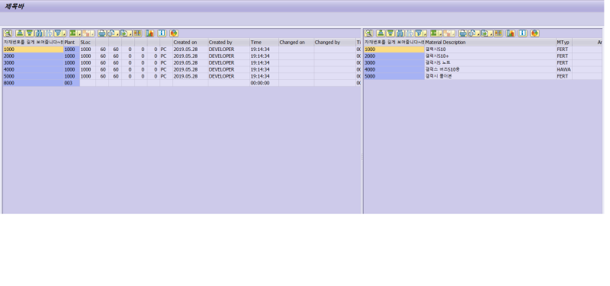The width and height of the screenshot is (610, 286).
Task: Click the 00:00:00 time cell
Action: pyautogui.click(x=264, y=83)
